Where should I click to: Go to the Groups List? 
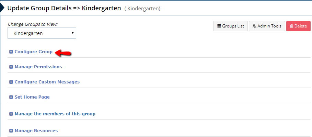click(230, 26)
